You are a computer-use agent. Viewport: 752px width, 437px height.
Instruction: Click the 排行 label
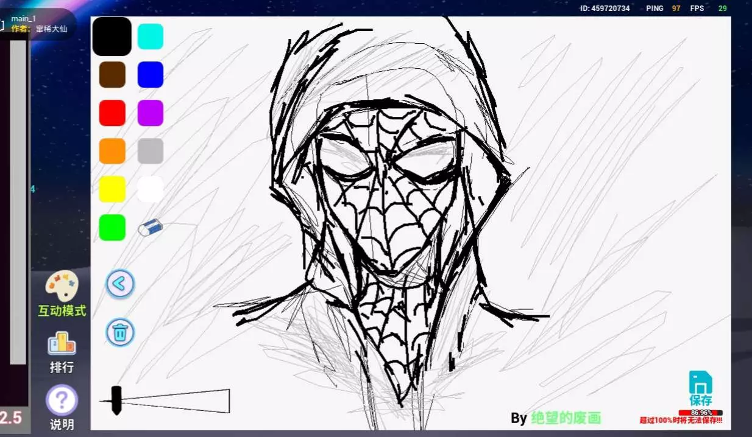[62, 368]
